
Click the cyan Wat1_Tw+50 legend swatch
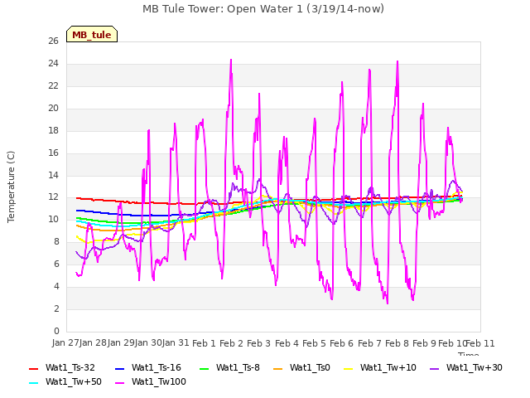(33, 383)
